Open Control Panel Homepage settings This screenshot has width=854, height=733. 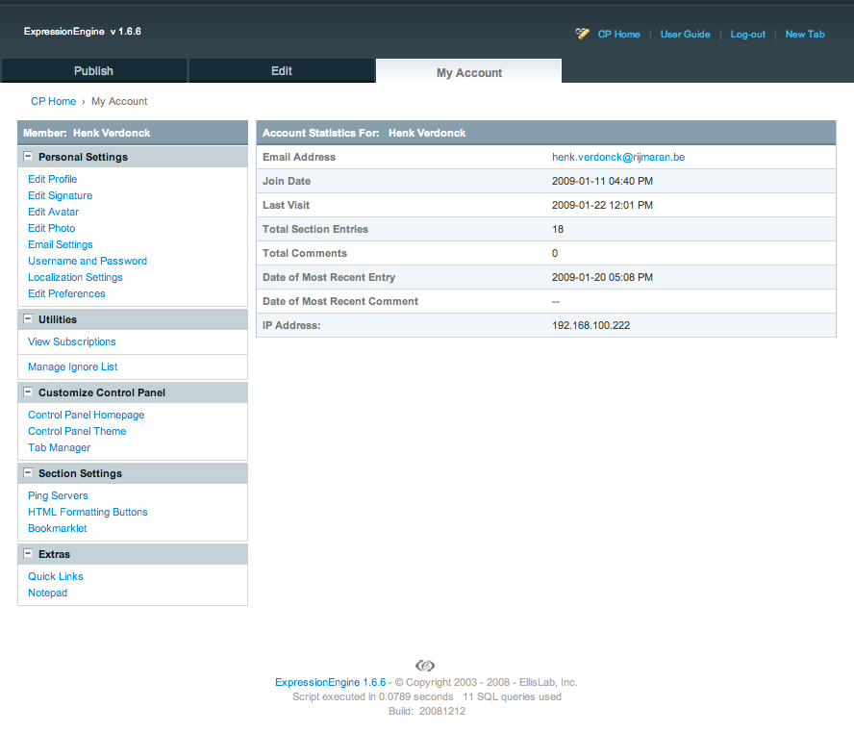coord(86,415)
